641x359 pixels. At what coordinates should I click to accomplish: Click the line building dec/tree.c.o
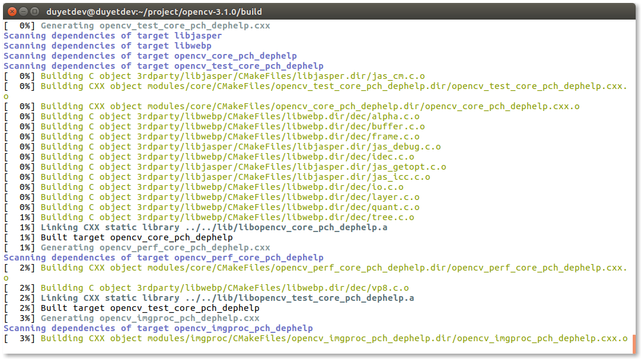point(209,217)
